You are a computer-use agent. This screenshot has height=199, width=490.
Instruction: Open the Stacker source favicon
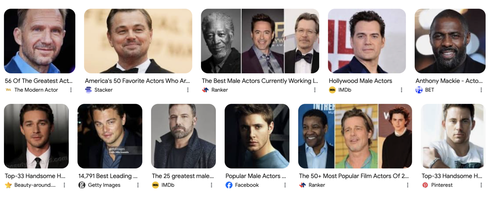pyautogui.click(x=88, y=90)
